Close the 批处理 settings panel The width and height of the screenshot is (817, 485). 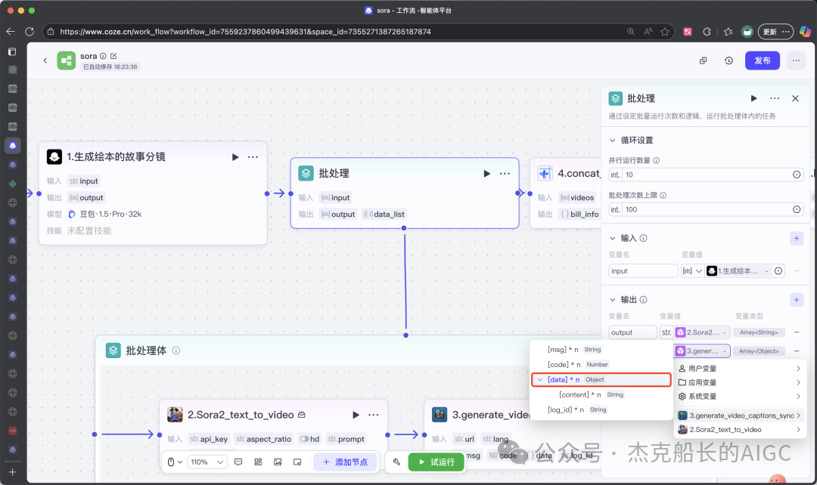(795, 98)
